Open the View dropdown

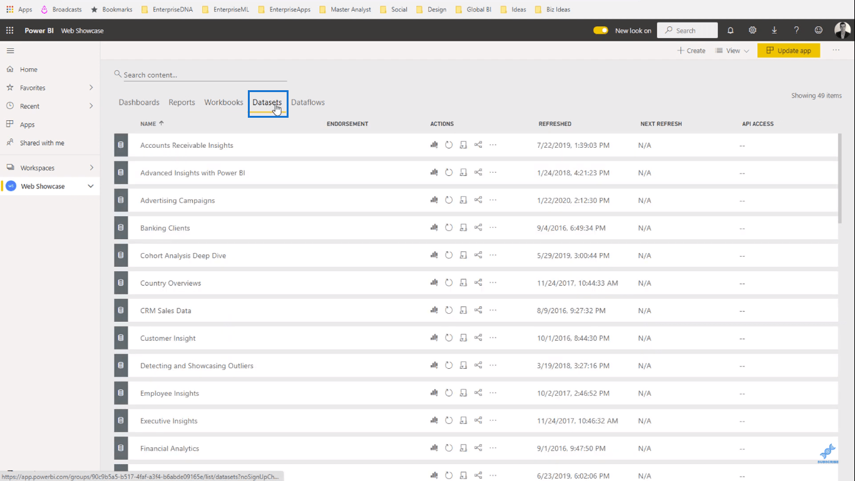tap(732, 51)
